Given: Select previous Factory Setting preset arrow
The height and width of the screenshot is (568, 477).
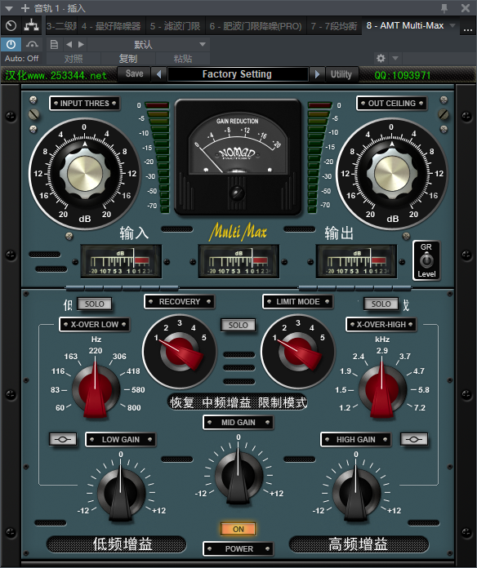Looking at the screenshot, I should pos(158,74).
